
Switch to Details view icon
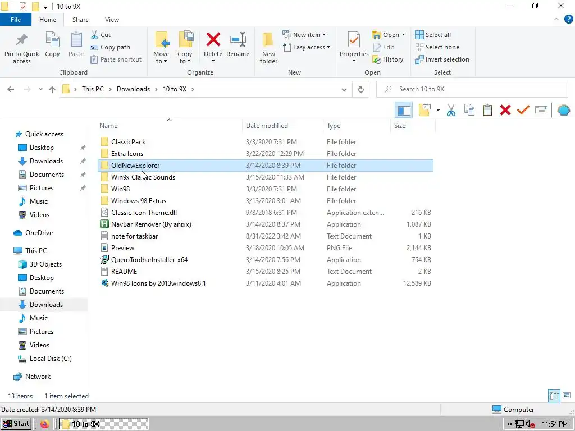tap(554, 396)
